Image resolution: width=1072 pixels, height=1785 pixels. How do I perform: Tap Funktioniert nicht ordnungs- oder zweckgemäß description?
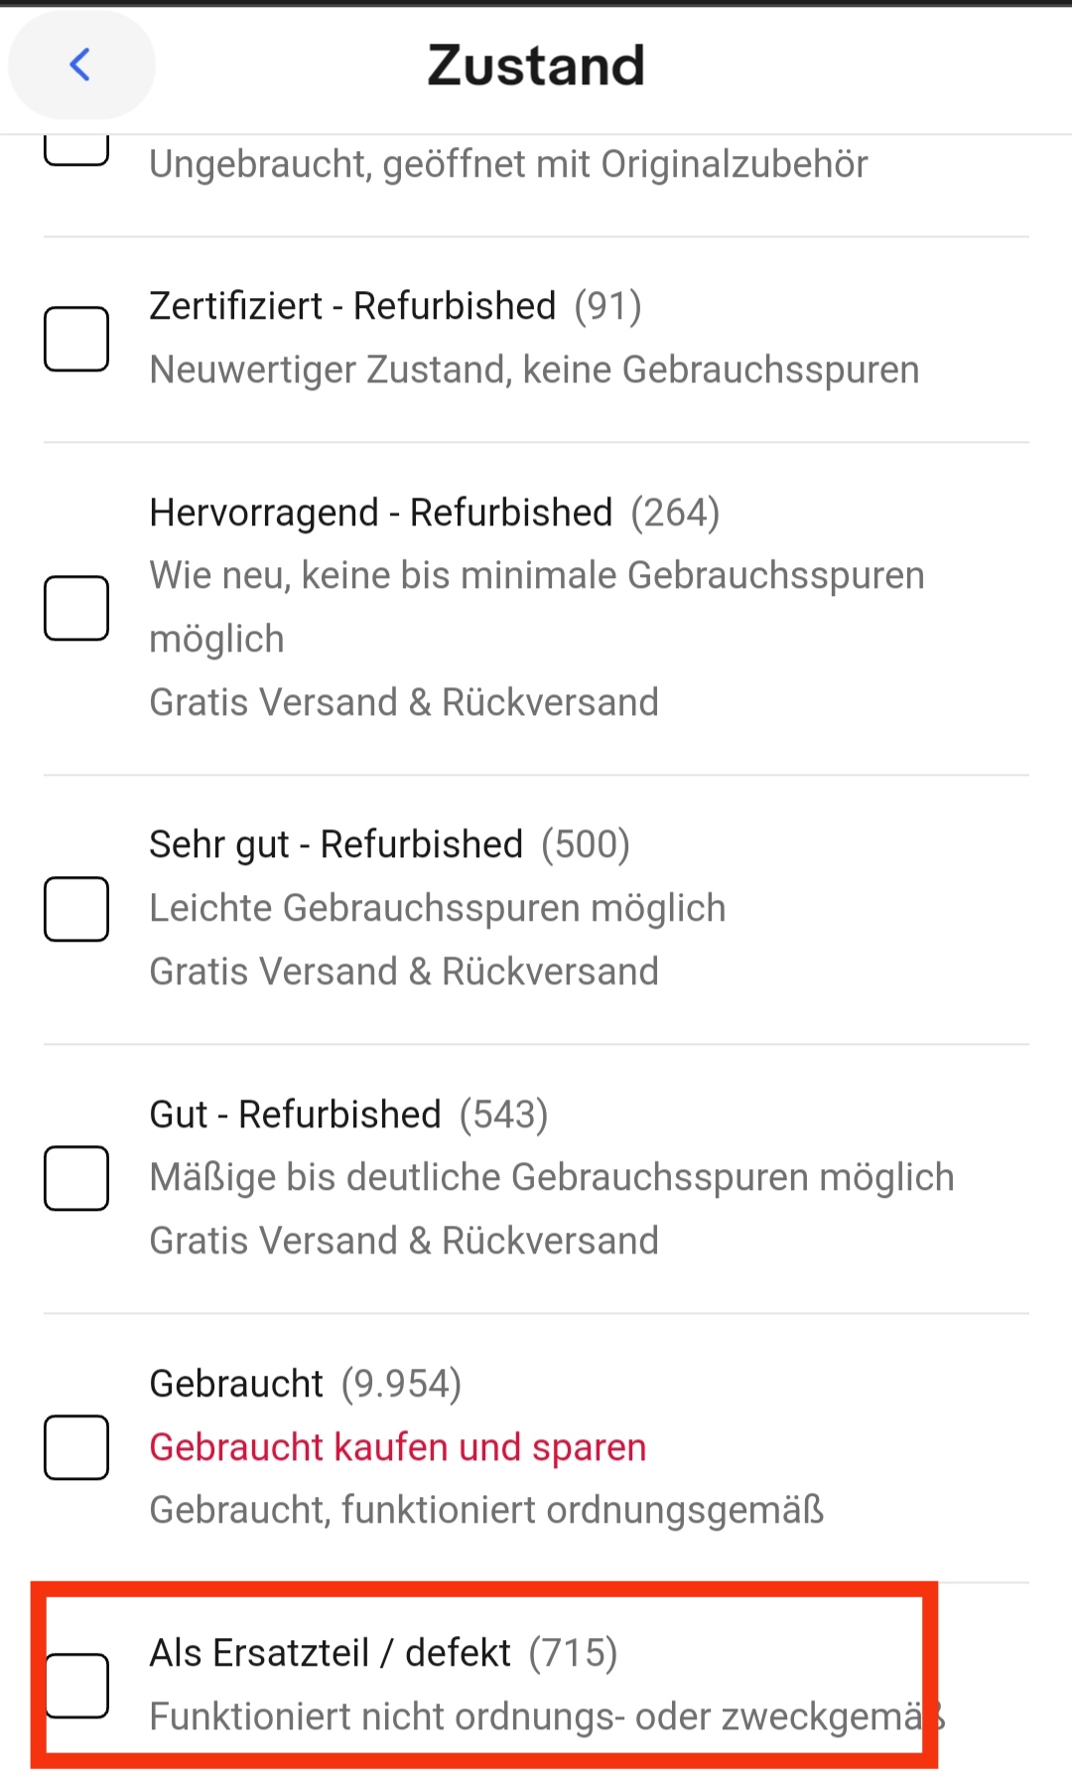coord(536,1716)
